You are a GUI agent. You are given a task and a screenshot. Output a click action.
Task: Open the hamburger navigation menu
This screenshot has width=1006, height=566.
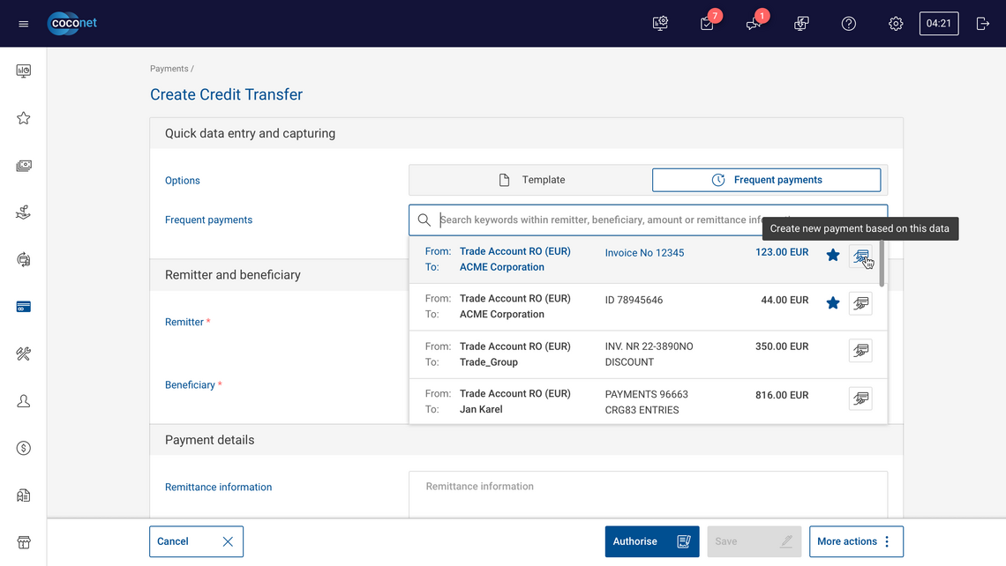pyautogui.click(x=24, y=24)
